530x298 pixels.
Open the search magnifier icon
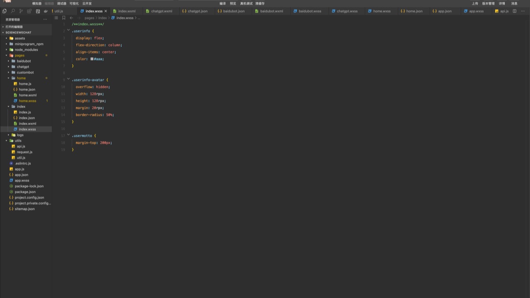[x=13, y=11]
